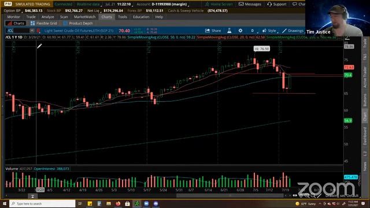
Task: Open the Education tab
Action: 141,17
